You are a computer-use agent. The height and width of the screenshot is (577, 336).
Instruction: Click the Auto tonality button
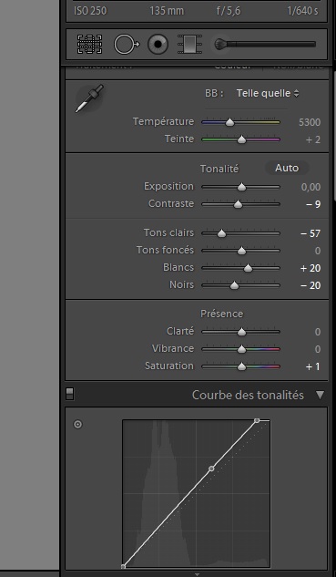pos(287,168)
